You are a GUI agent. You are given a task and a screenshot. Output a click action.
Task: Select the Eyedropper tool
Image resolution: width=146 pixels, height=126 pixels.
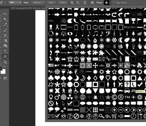[x=5, y=24]
